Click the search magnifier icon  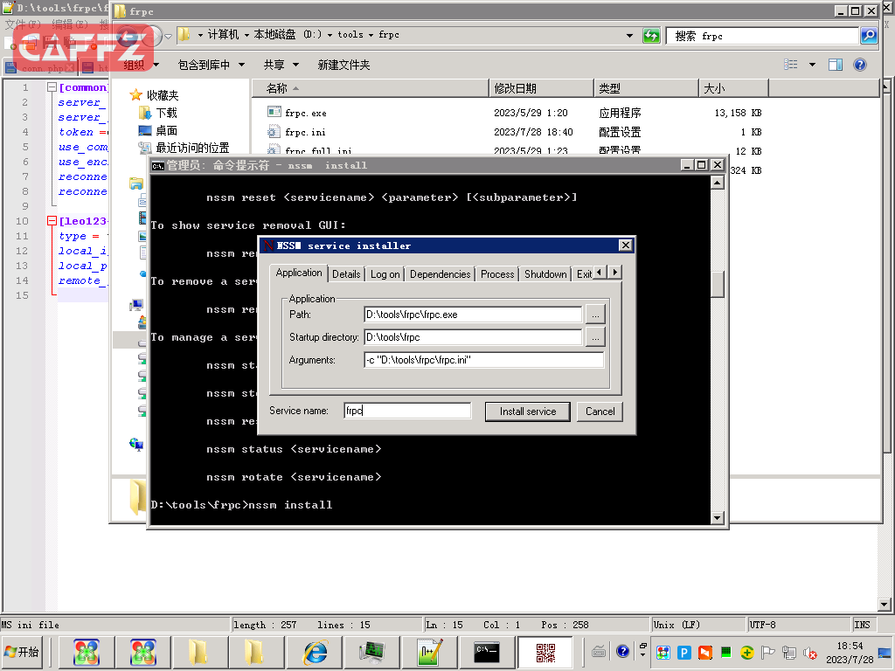[x=868, y=36]
